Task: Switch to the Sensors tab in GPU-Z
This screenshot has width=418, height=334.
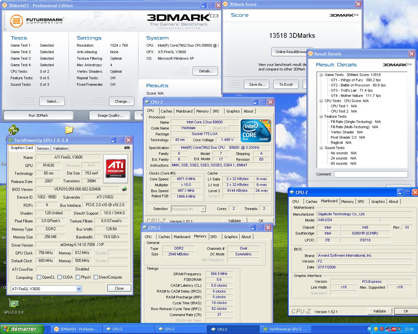Action: coord(43,148)
